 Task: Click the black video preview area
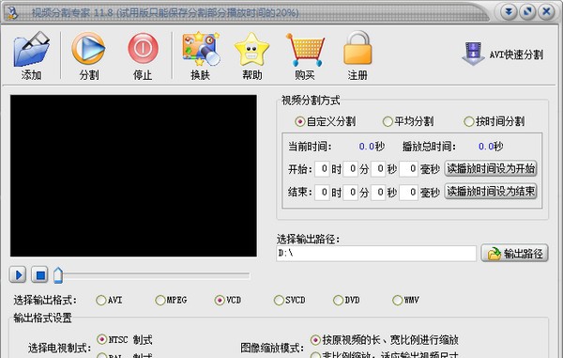[133, 176]
